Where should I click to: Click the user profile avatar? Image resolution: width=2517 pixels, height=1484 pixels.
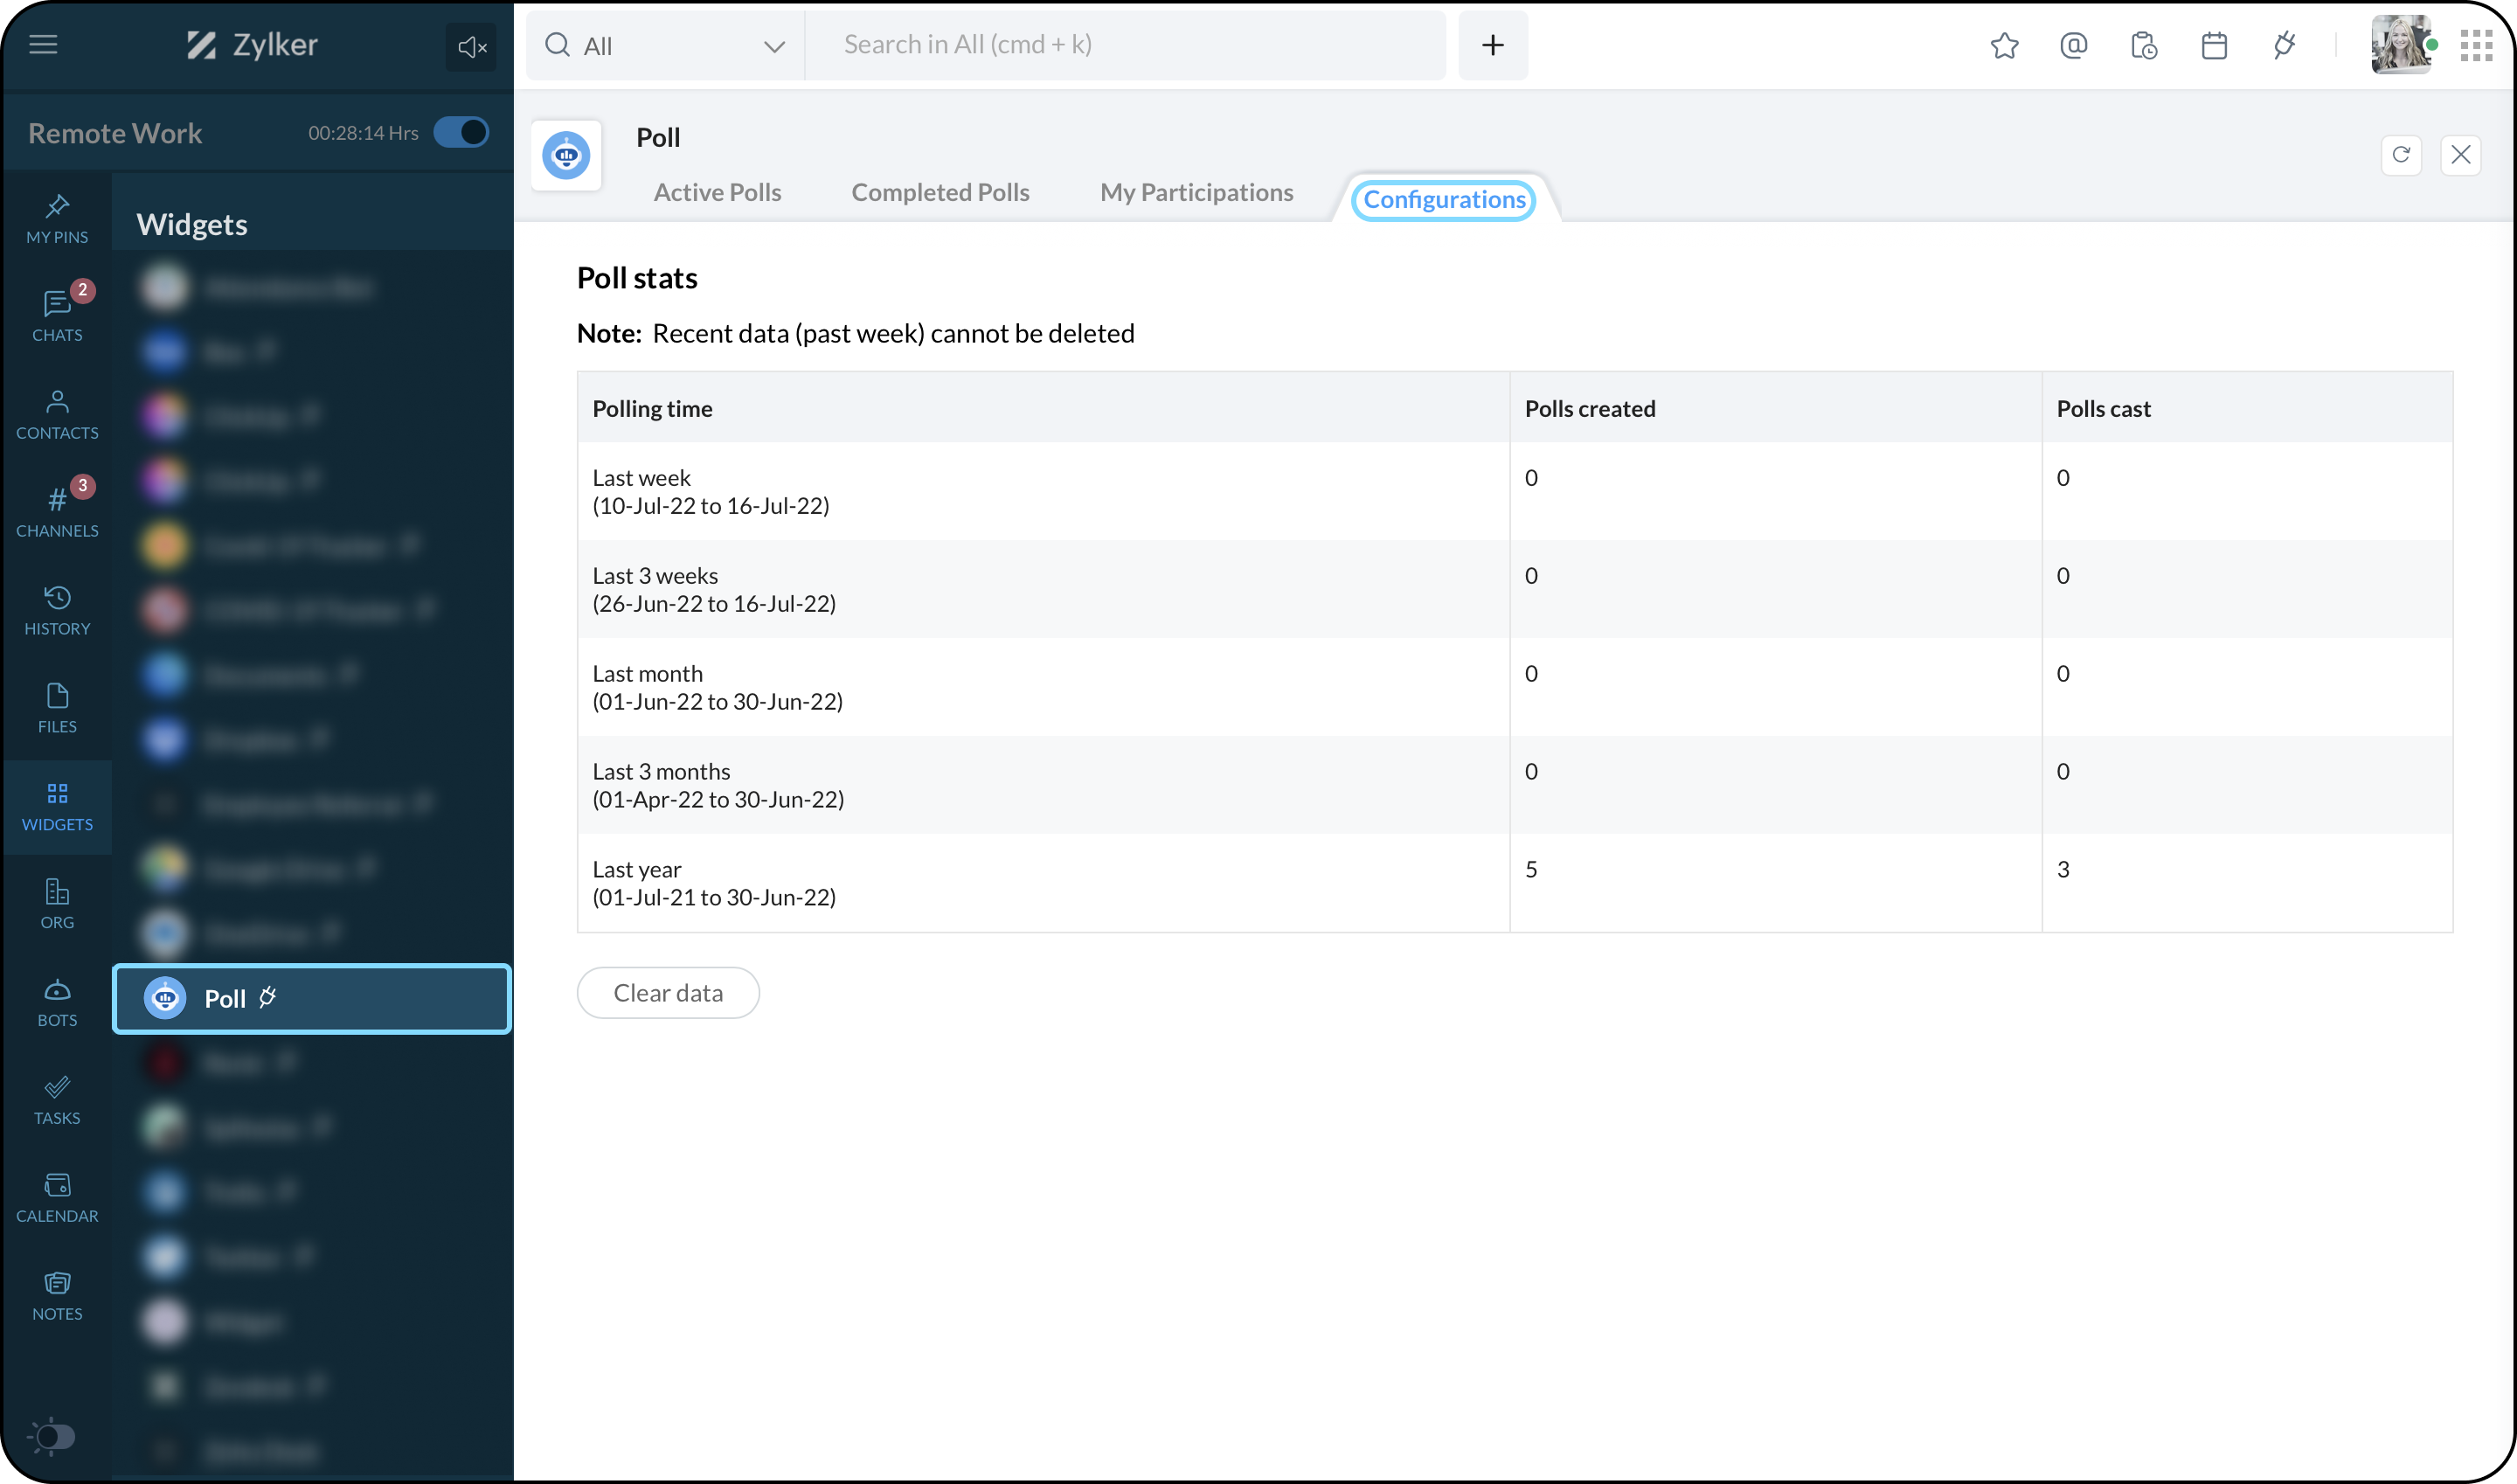coord(2400,45)
